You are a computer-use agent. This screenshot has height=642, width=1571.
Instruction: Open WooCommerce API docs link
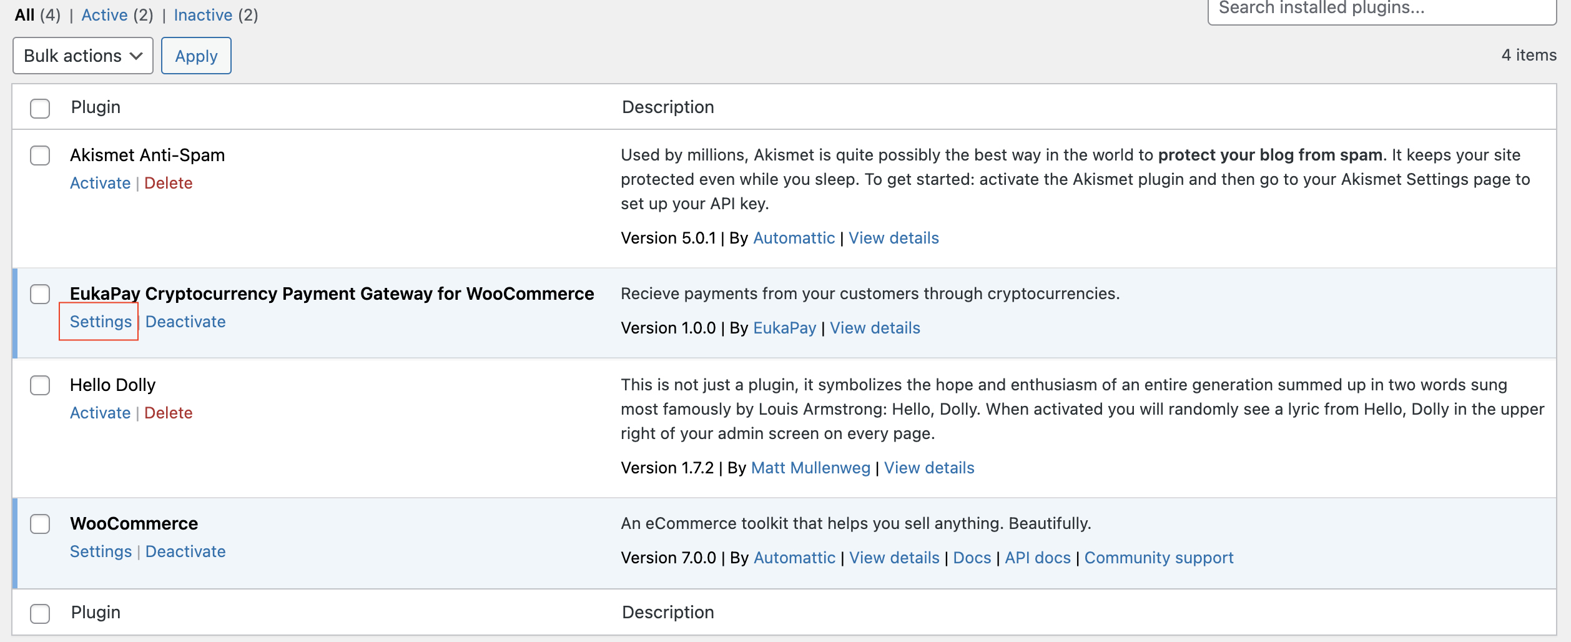tap(1038, 558)
